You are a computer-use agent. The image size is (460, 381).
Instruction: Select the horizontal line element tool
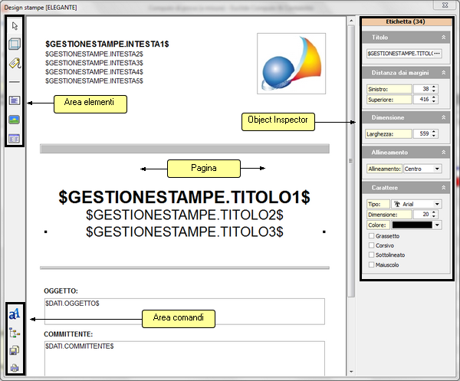pyautogui.click(x=15, y=81)
